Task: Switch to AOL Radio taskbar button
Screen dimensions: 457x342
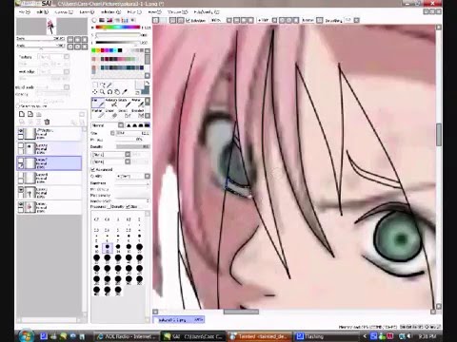Action: pyautogui.click(x=127, y=336)
